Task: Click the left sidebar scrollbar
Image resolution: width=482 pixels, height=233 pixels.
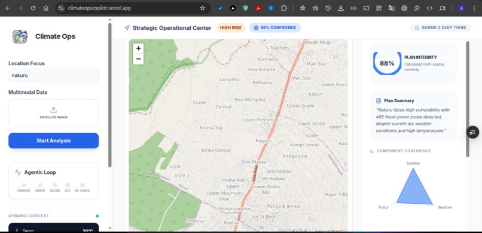Action: [110, 95]
